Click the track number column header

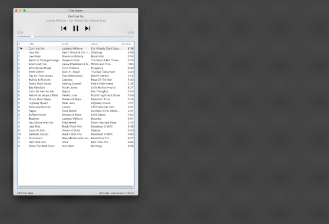[23, 44]
